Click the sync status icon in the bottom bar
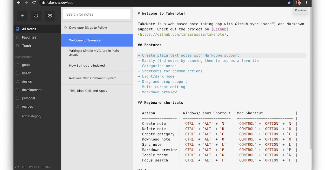The height and width of the screenshot is (170, 325). (x=17, y=167)
